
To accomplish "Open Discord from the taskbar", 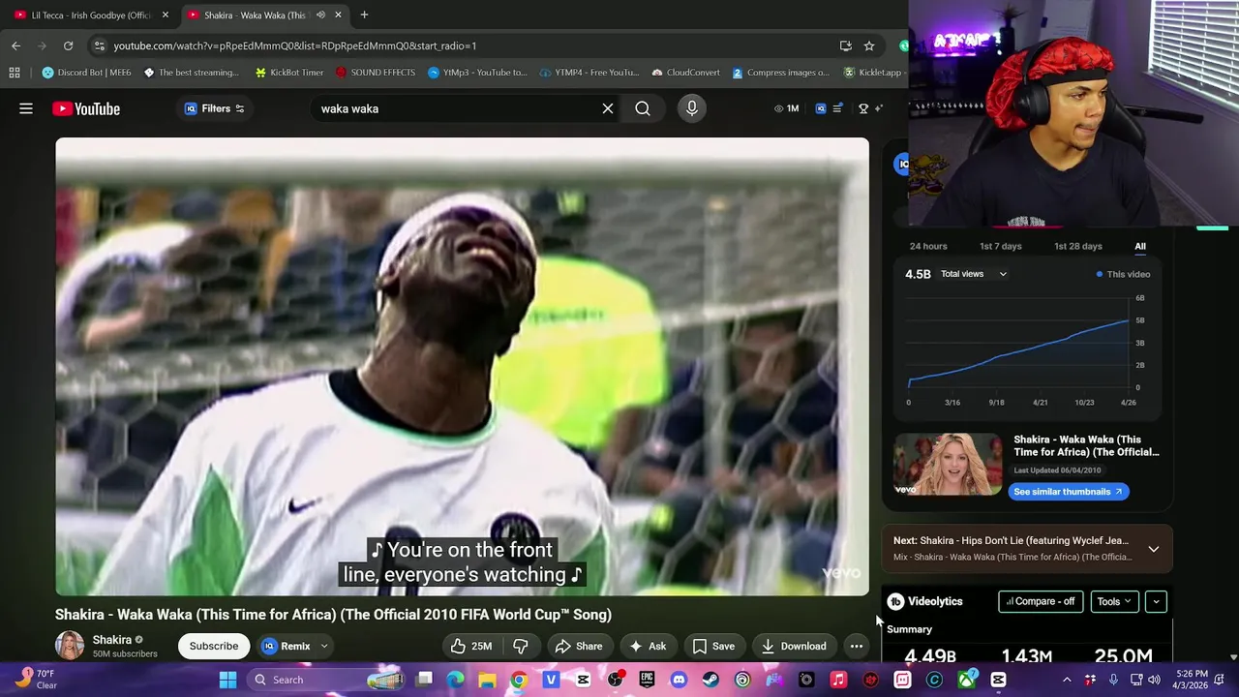I will [x=679, y=680].
